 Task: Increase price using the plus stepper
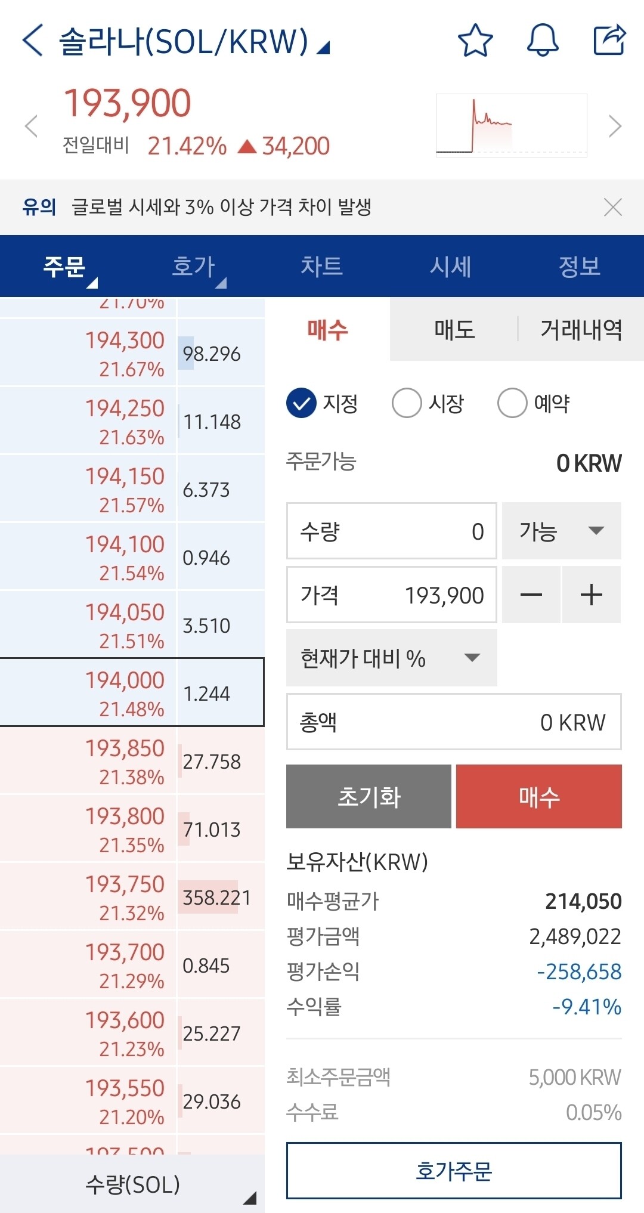(x=591, y=595)
